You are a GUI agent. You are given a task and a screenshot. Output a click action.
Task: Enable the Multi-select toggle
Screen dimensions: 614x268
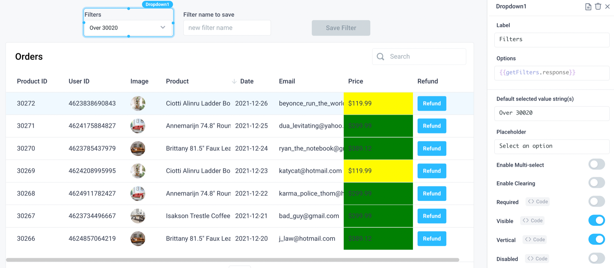[596, 164]
